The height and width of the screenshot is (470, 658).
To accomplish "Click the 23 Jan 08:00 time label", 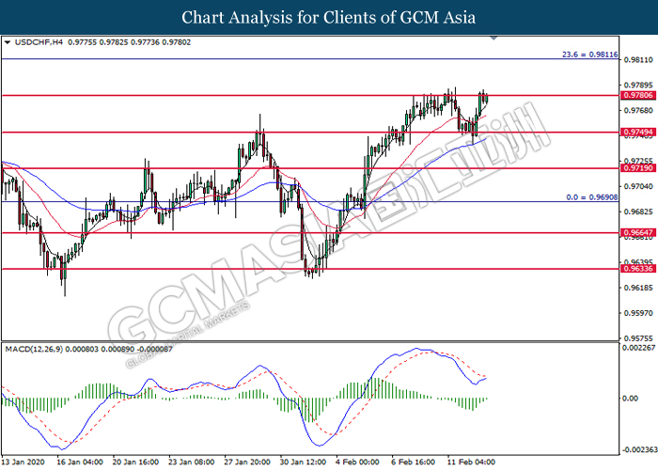I will tap(191, 462).
